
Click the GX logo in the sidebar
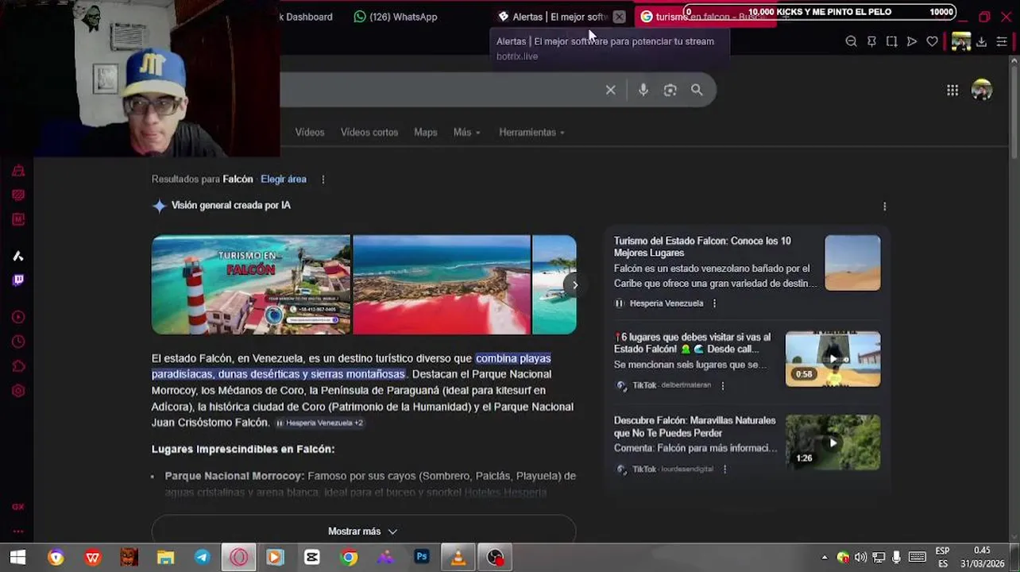click(18, 507)
